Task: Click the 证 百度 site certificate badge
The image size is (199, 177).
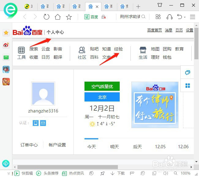Action: [91, 17]
